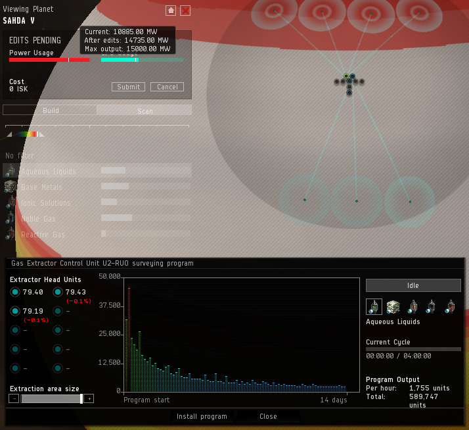This screenshot has width=469, height=430.
Task: Switch to the Scan tab
Action: pos(145,110)
